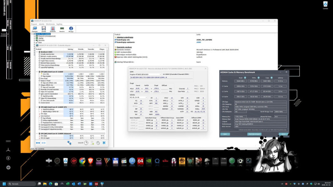This screenshot has height=187, width=333.
Task: Open the blue floppy disk icon in dock
Action: [115, 161]
